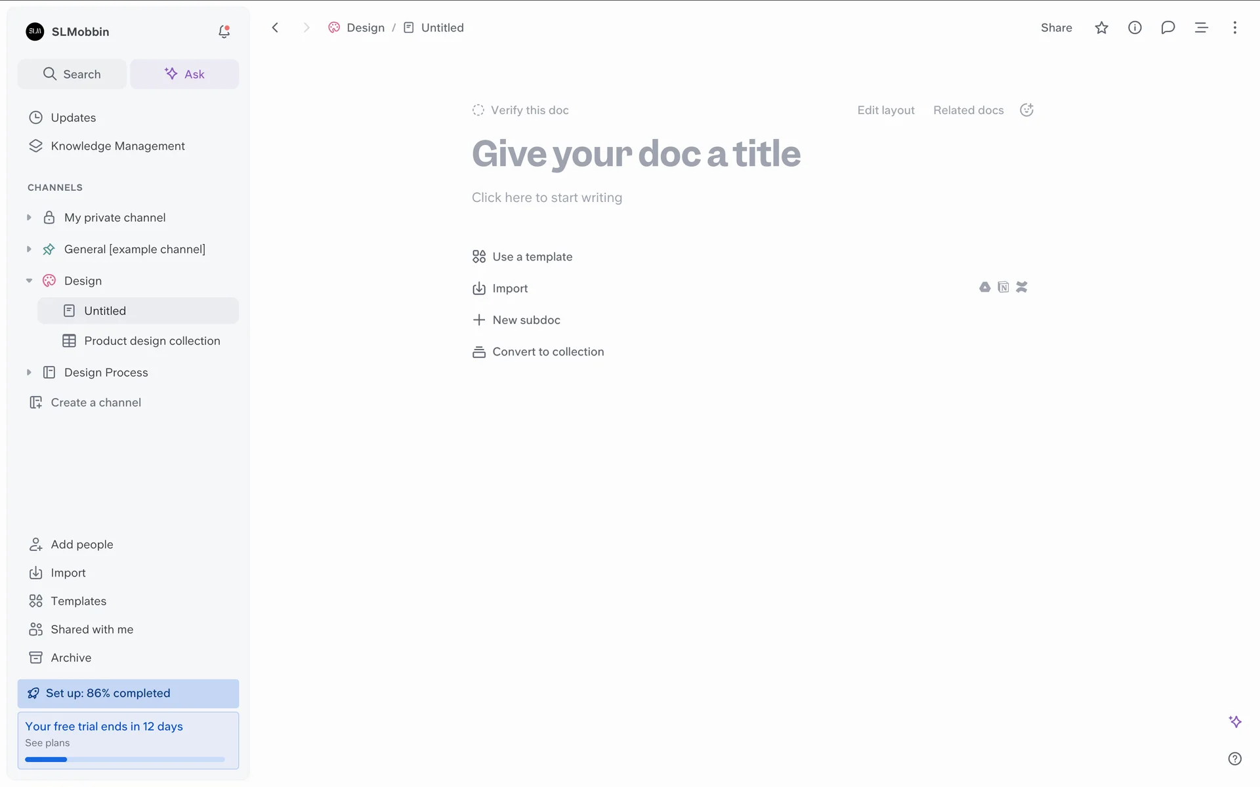
Task: Click the free trial progress bar
Action: click(x=125, y=759)
